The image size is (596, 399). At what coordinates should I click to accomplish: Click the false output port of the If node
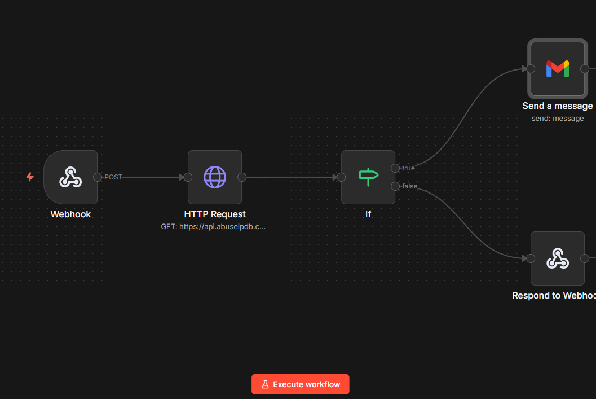[396, 186]
